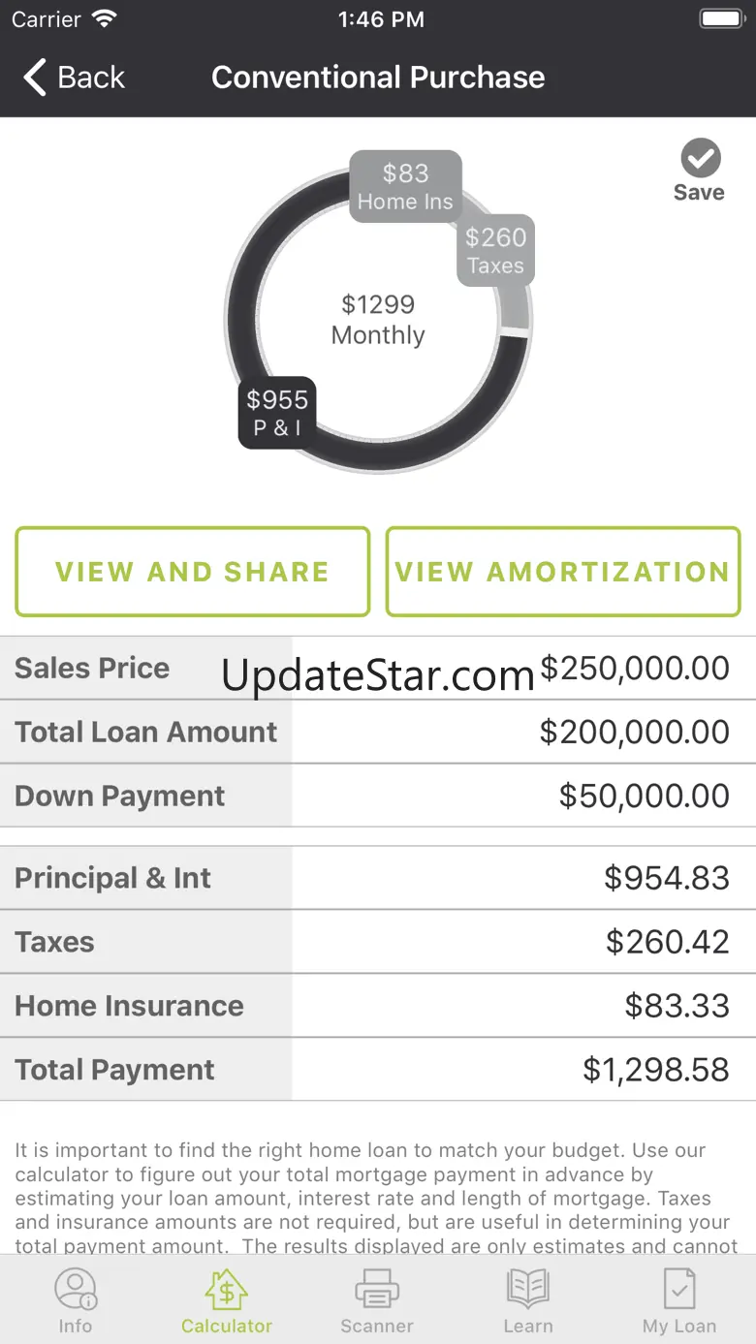Open the Info tab icon

coord(76,1290)
